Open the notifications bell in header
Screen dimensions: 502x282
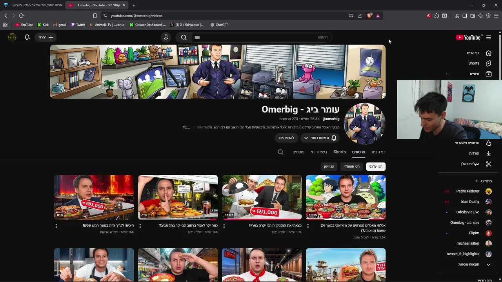[x=27, y=37]
